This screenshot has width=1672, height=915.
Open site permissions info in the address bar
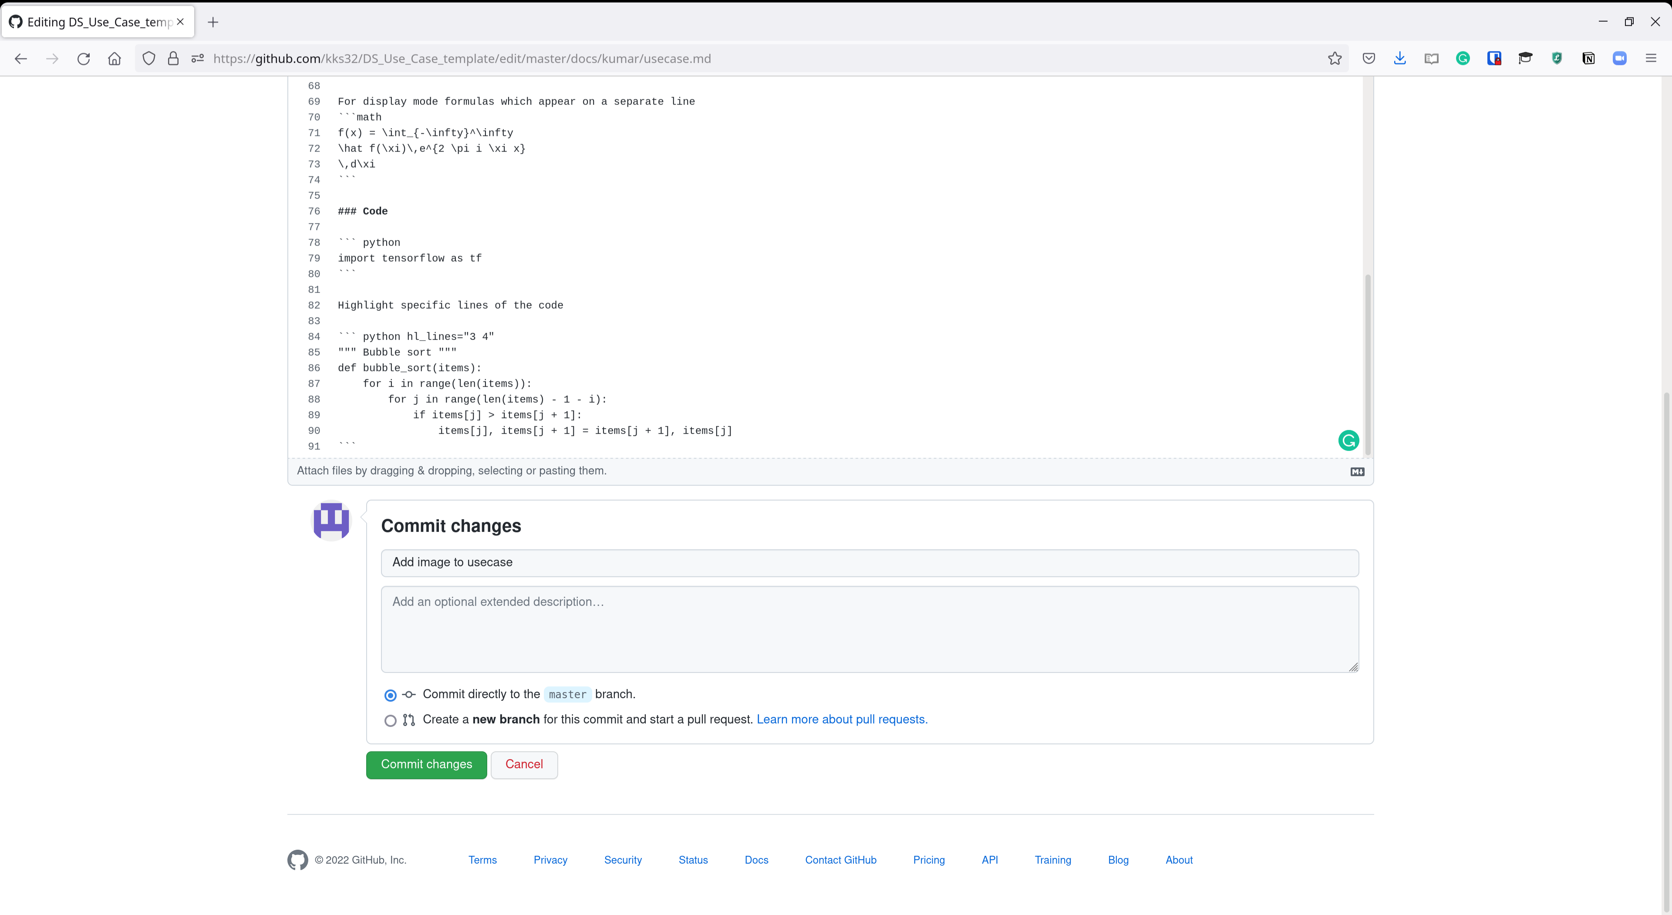coord(198,58)
